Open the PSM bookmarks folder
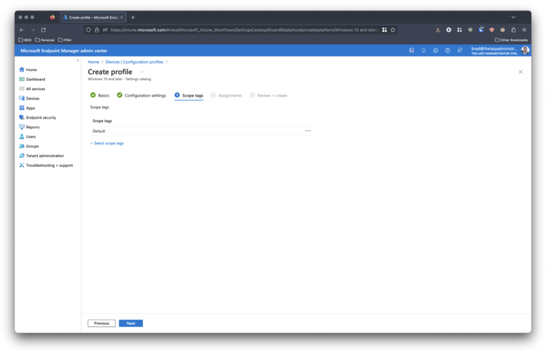546x350 pixels. 65,40
